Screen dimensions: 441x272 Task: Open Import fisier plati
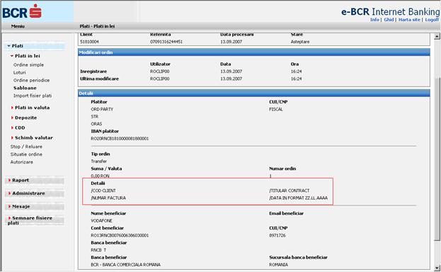point(33,96)
